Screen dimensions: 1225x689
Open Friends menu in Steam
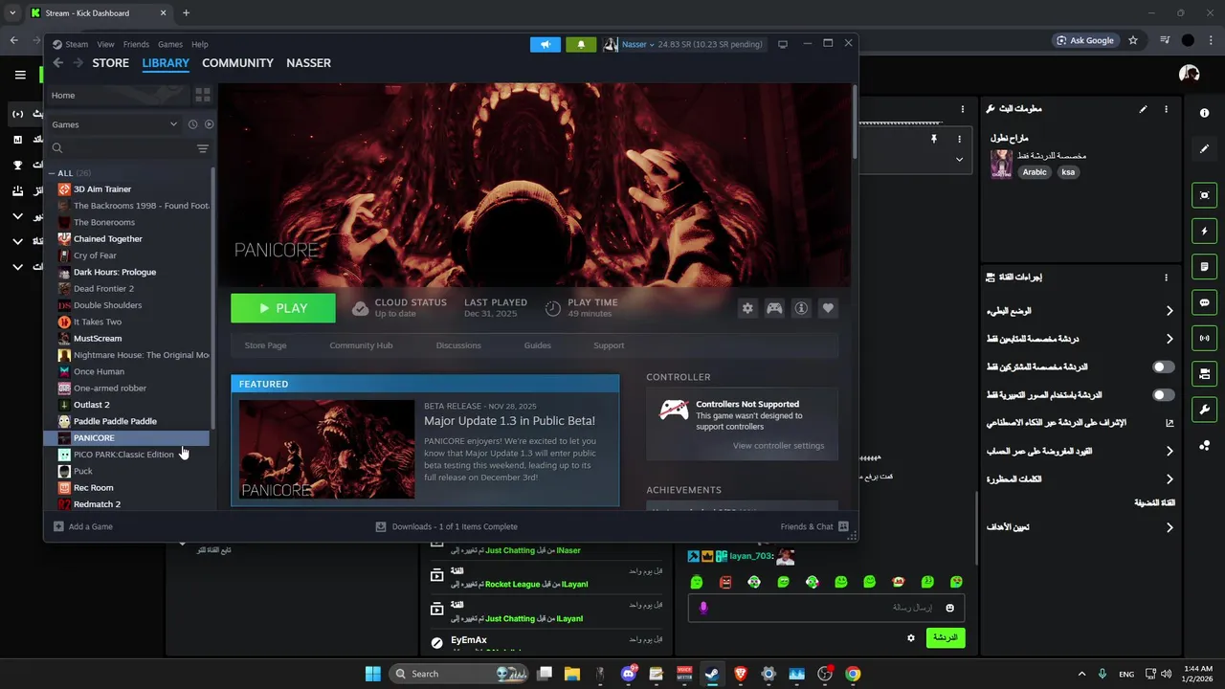[x=136, y=44]
